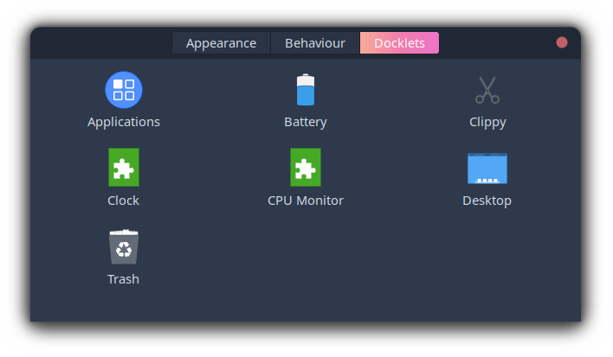Click the "Applications" text label
613x357 pixels.
point(124,122)
